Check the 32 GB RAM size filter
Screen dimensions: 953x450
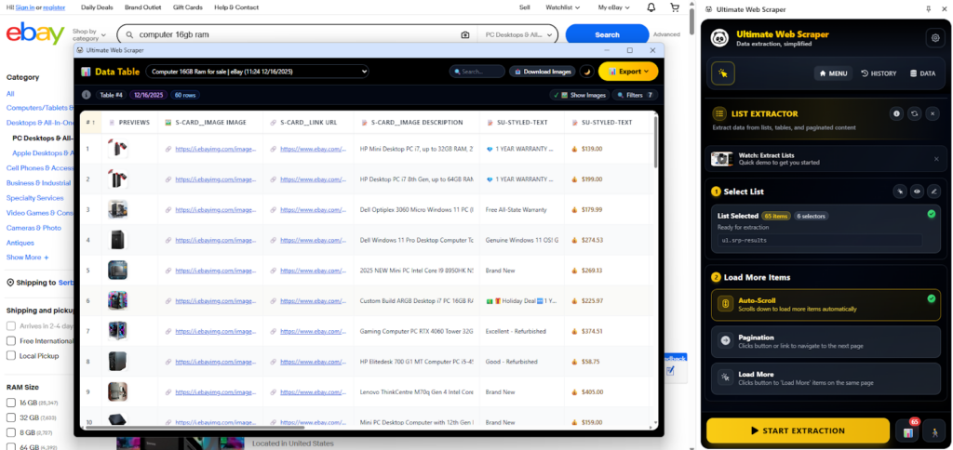10,417
